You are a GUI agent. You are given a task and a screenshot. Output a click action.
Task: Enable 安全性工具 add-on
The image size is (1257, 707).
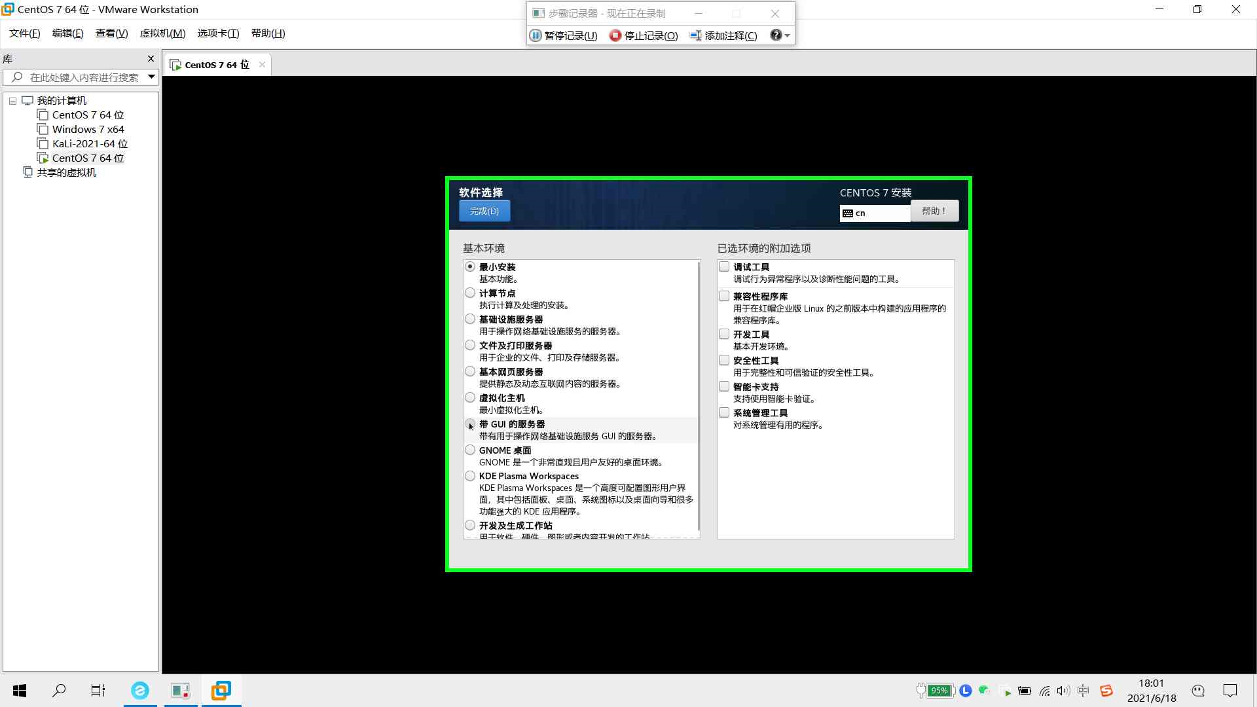pyautogui.click(x=724, y=360)
